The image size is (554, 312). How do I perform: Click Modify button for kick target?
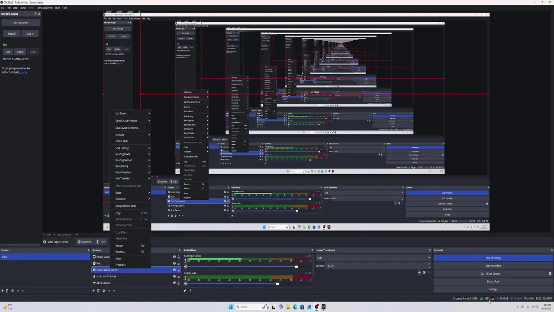pyautogui.click(x=20, y=52)
